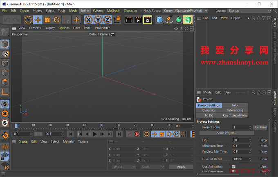Toggle Parameter keyframe recording
278x177 pixels.
tap(177, 134)
